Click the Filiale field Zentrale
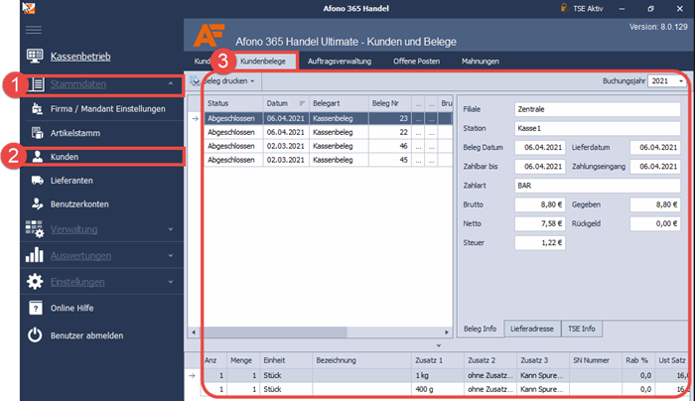The image size is (695, 401). tap(597, 109)
